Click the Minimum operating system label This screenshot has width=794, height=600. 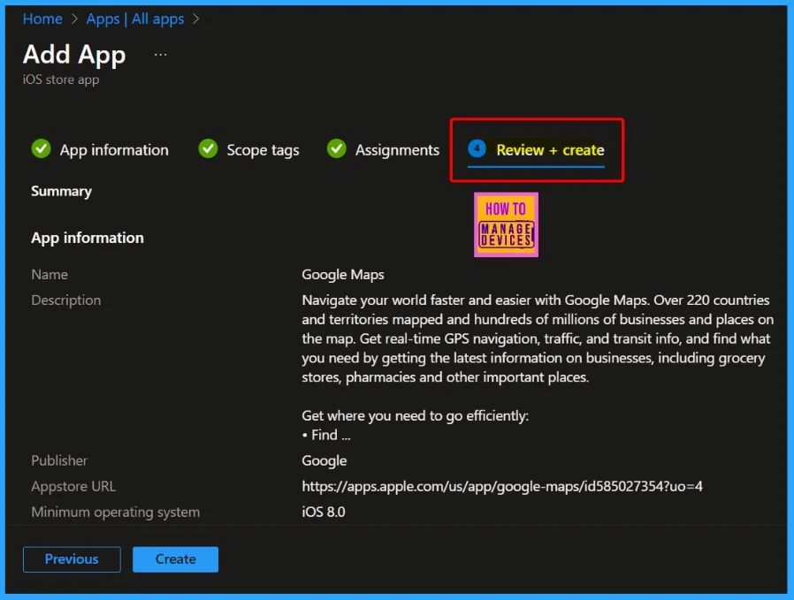116,512
